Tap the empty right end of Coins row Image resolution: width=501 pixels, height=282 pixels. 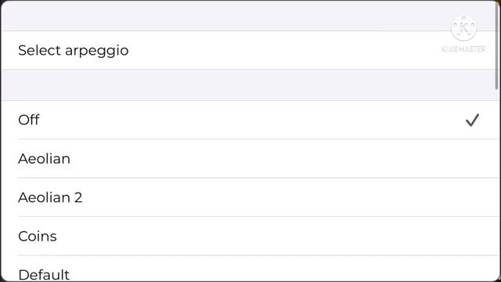pos(447,236)
